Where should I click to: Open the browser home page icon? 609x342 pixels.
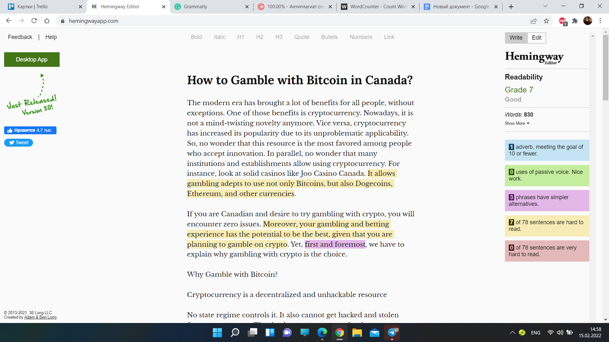coord(47,21)
